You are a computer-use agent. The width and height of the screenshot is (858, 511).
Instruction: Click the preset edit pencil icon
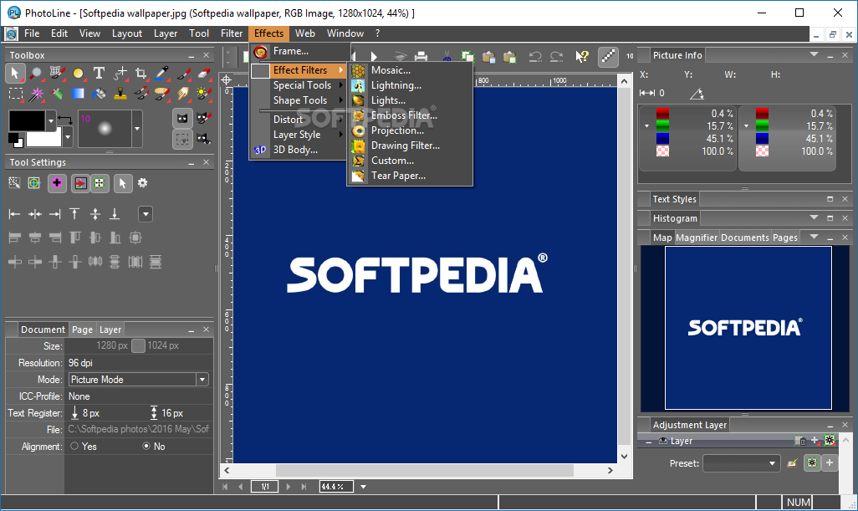(x=792, y=462)
